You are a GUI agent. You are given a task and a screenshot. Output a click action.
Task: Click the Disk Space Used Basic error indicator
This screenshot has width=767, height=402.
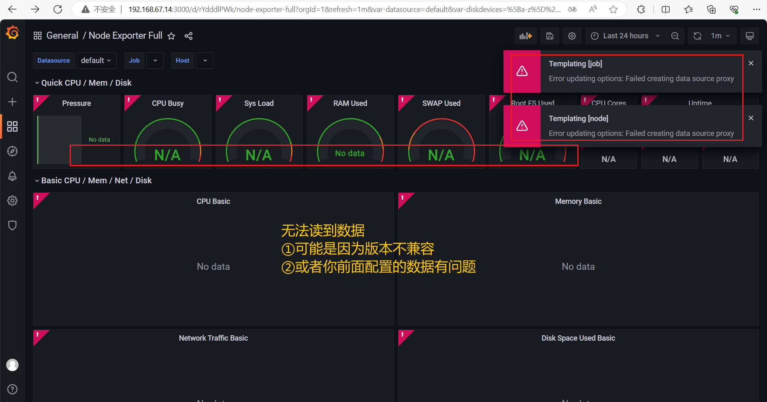403,334
